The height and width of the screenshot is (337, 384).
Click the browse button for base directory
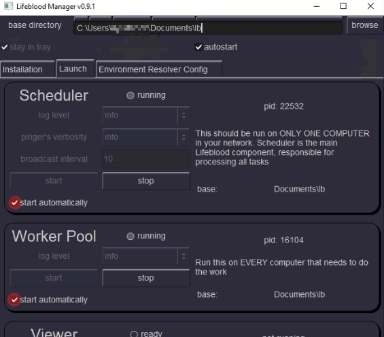click(x=365, y=25)
